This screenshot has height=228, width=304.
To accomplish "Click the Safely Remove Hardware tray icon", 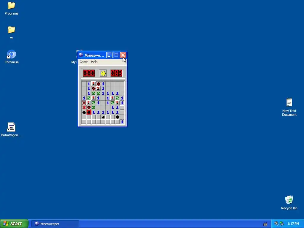I will [282, 224].
